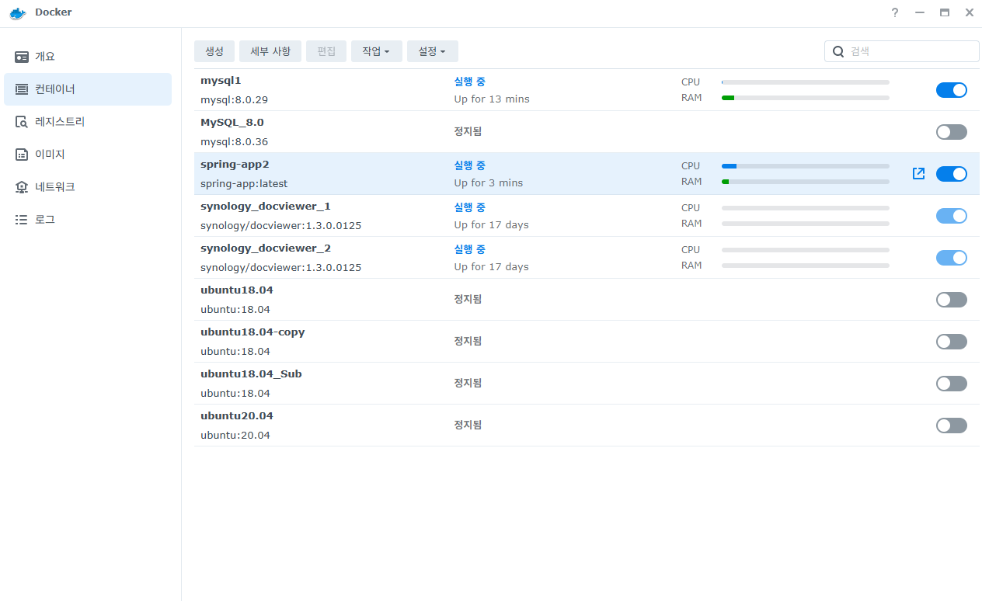The width and height of the screenshot is (982, 601).
Task: Click the open-in-new-window icon for spring-app2
Action: [x=918, y=174]
